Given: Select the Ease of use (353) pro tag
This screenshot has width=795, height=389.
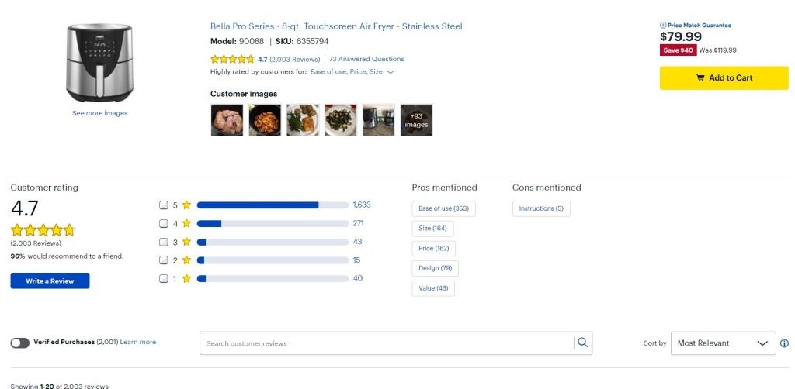Looking at the screenshot, I should point(445,208).
